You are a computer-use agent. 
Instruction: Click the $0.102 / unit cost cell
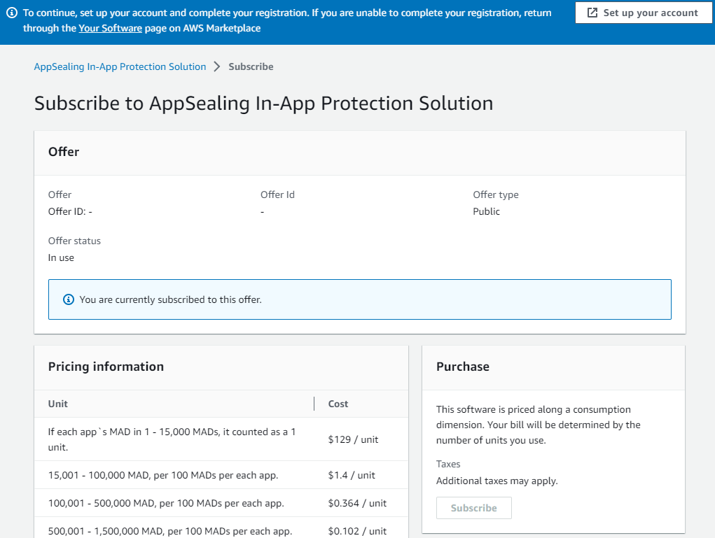[357, 531]
